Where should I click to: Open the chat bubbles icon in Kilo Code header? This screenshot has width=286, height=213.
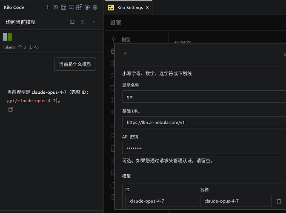tap(71, 7)
